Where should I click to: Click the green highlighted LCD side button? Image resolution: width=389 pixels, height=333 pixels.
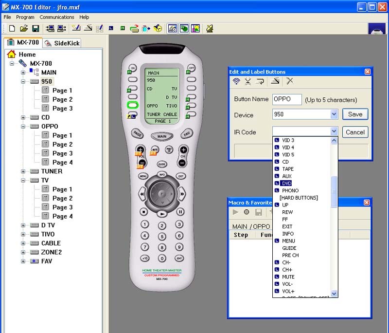[x=133, y=105]
